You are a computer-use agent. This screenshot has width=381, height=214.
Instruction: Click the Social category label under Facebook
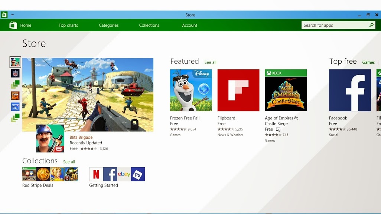(x=333, y=135)
